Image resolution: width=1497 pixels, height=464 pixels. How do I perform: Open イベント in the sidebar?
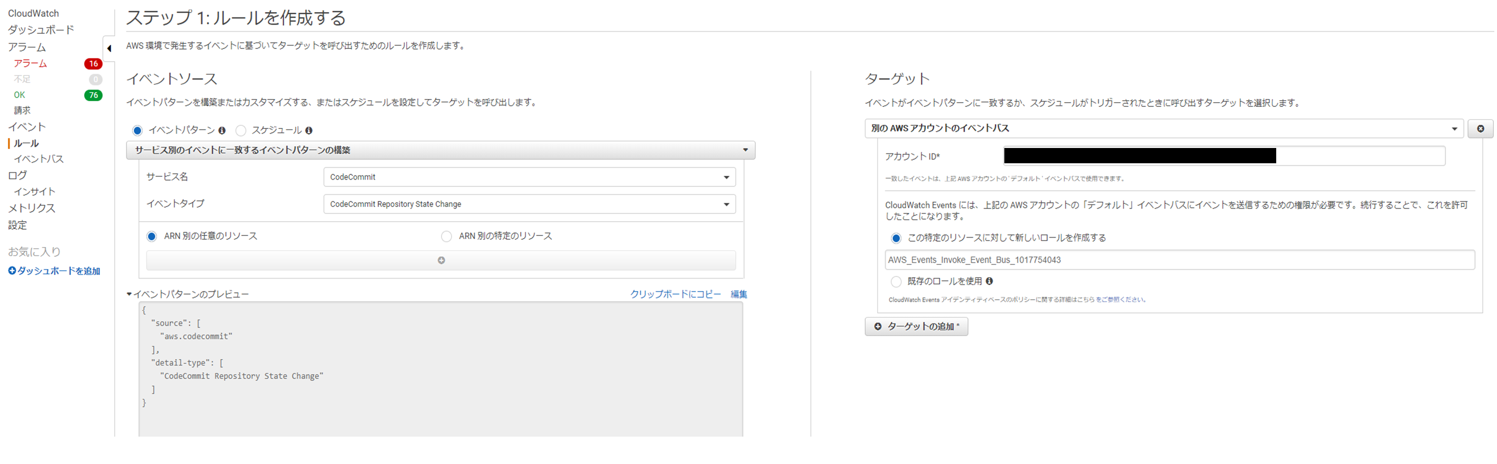27,126
